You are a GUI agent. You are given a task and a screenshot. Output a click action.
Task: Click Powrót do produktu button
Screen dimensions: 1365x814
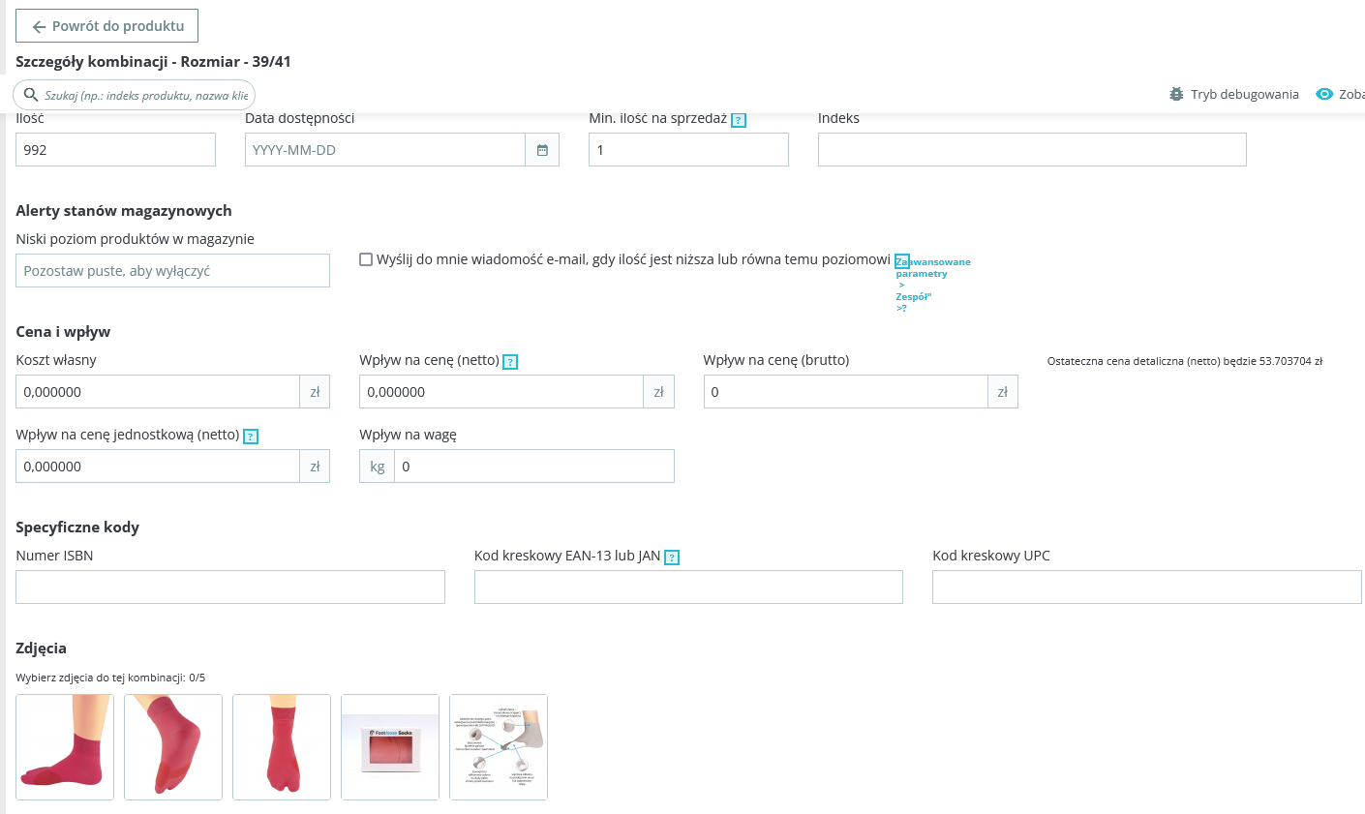[x=106, y=26]
